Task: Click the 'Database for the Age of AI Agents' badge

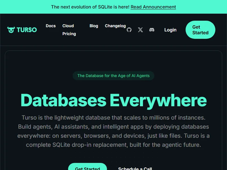Action: [113, 76]
